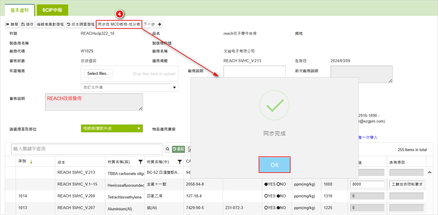
Task: Open 电缆线/塑胶外皮 declaration part dropdown
Action: click(112, 128)
